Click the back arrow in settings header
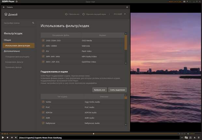Image resolution: width=202 pixels, height=140 pixels. (3, 7)
